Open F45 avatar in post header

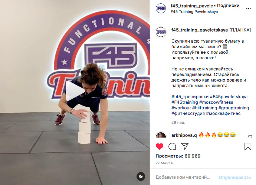(161, 8)
